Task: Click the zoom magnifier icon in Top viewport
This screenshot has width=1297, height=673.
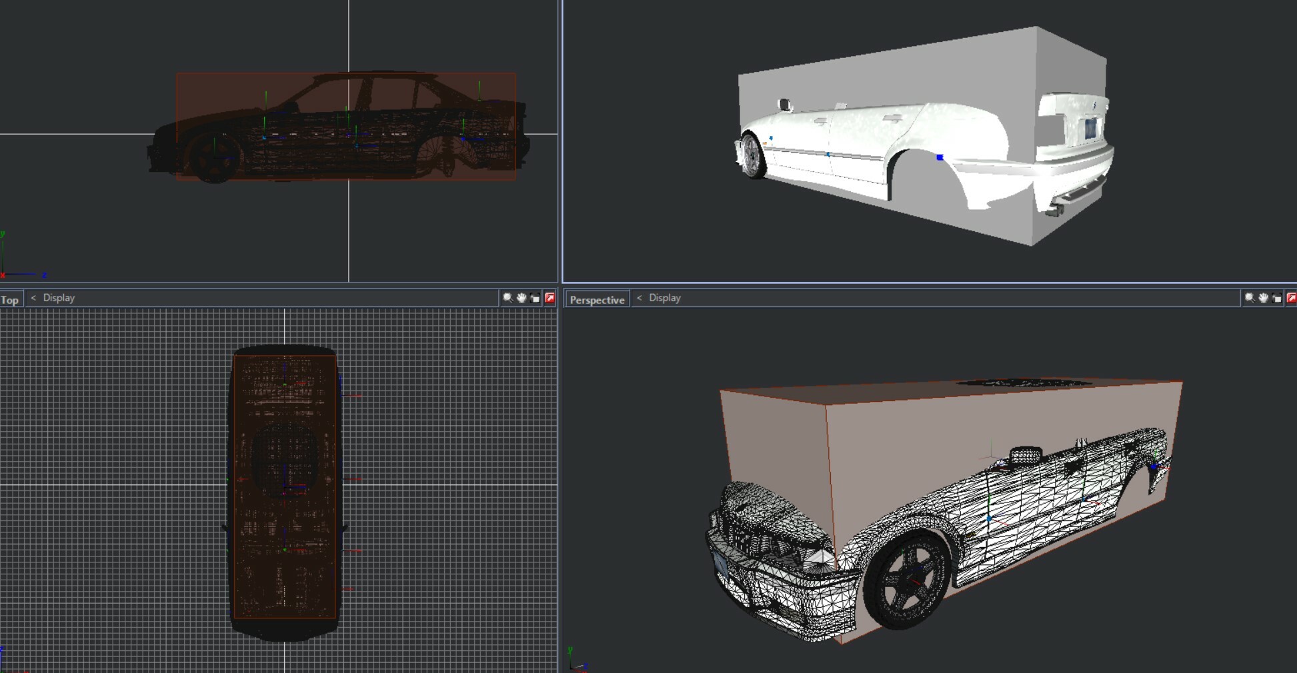Action: point(507,298)
